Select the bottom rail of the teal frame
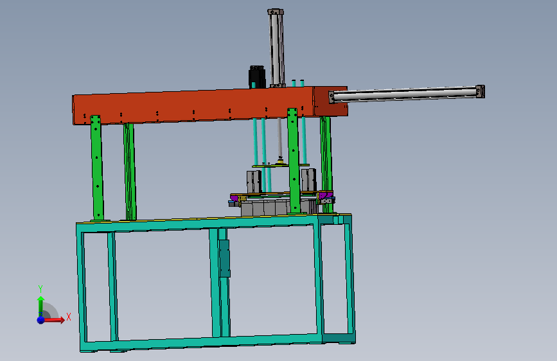 [202, 343]
